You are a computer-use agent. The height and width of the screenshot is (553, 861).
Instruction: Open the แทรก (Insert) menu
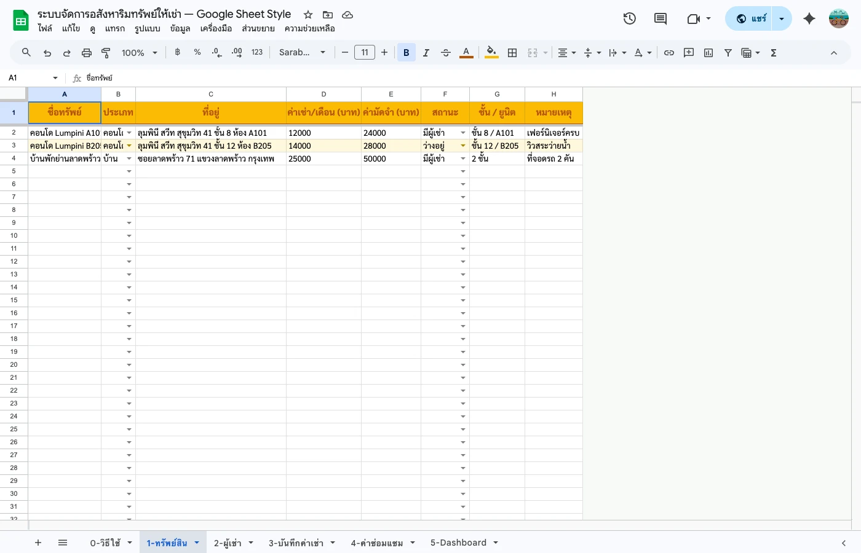point(114,28)
